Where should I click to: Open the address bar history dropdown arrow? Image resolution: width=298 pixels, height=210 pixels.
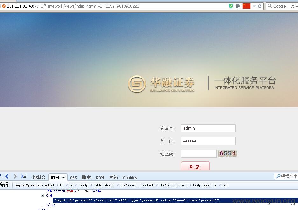tap(254, 6)
